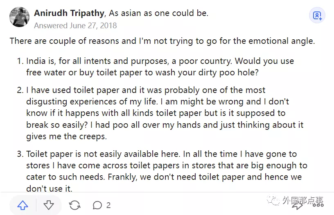Click the line 'gives me the creeps'
This screenshot has width=334, height=215.
[67, 136]
